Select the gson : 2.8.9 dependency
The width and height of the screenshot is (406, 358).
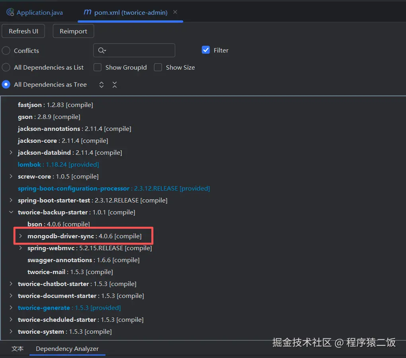tap(49, 117)
